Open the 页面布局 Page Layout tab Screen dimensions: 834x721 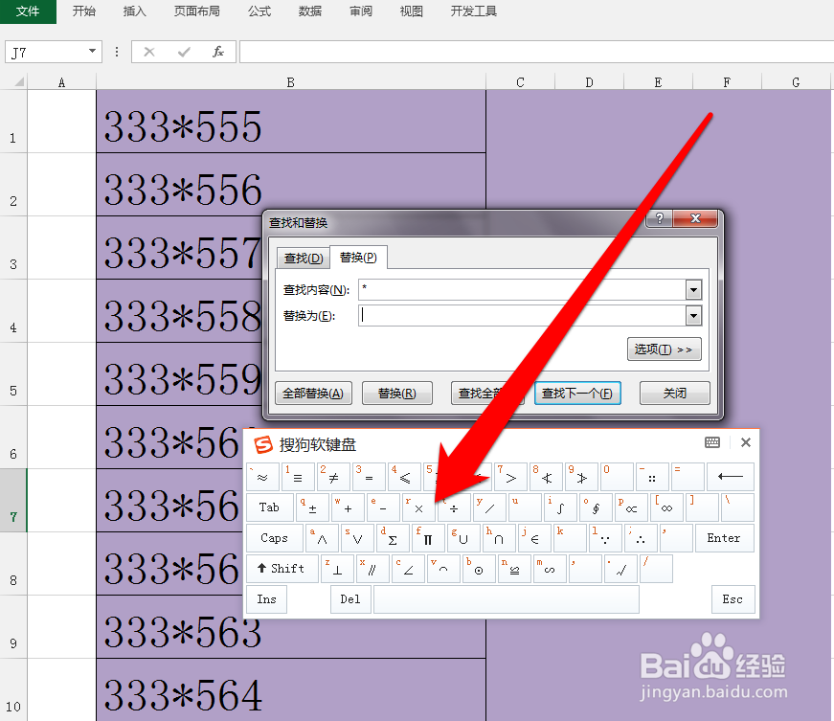coord(197,11)
